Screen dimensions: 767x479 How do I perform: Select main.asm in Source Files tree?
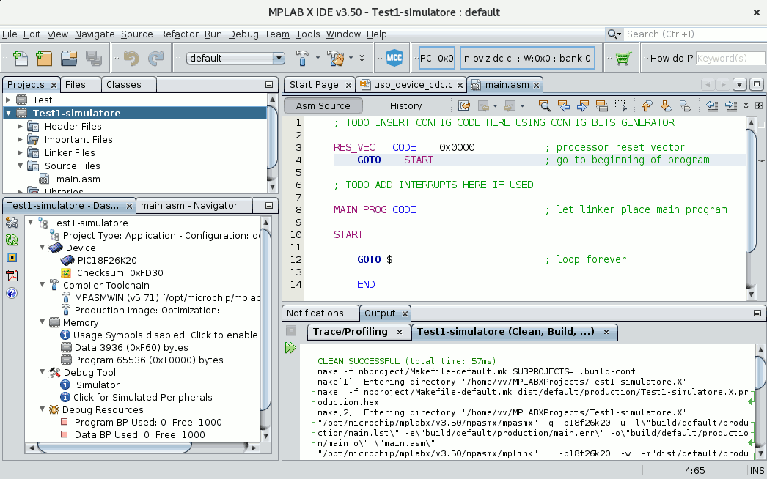(78, 179)
